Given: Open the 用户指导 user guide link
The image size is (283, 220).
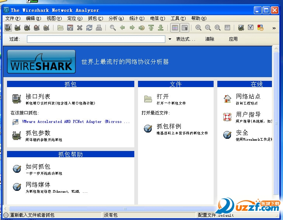Looking at the screenshot, I should (248, 114).
